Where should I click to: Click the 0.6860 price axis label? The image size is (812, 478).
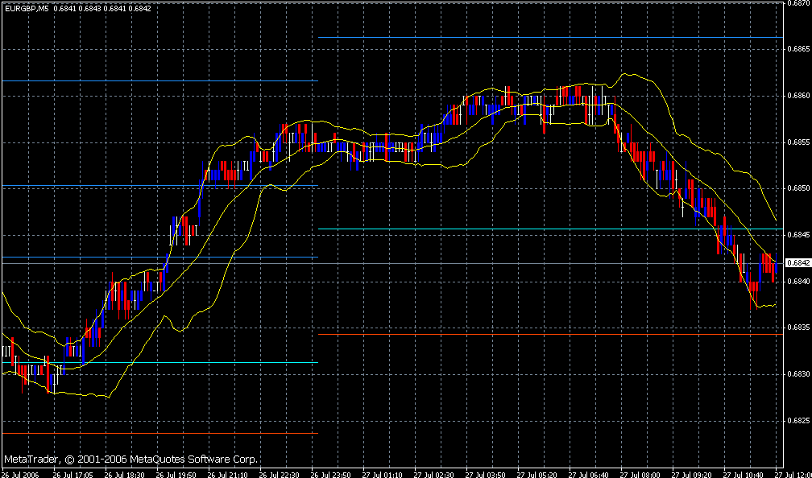[x=798, y=96]
